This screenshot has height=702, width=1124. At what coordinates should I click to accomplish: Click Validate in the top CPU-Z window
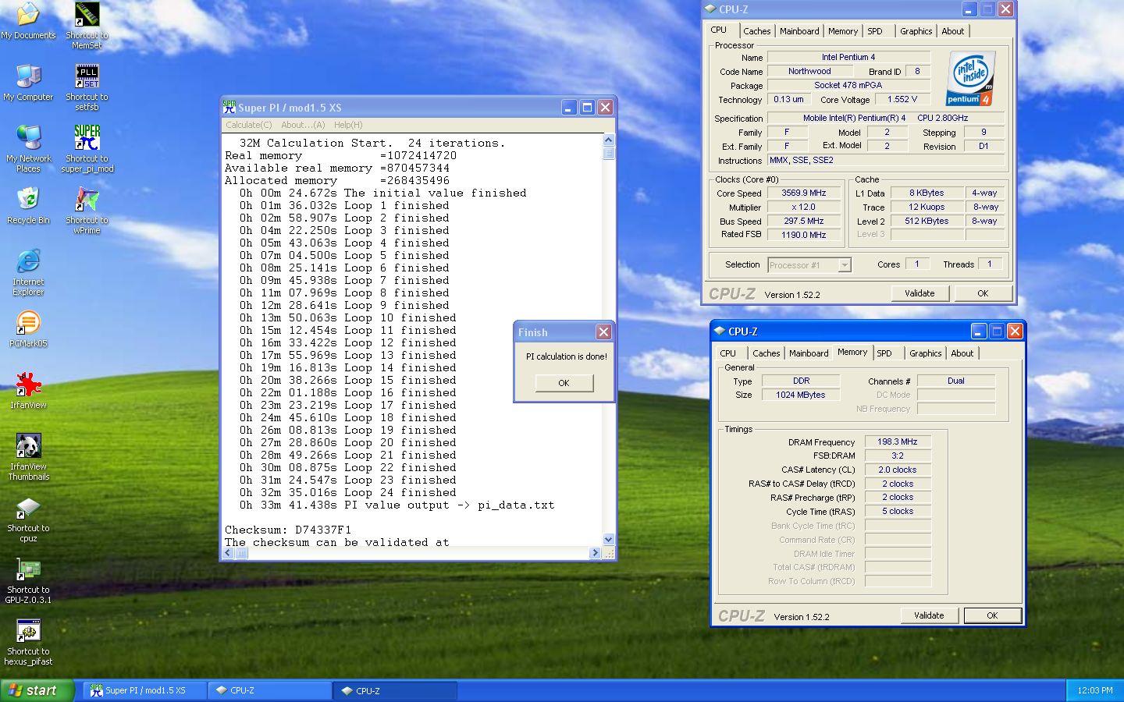pos(919,293)
